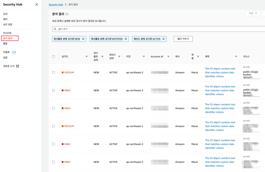Screen dimensions: 265x172
Task: Go to 제어 controls page
Action: pos(5,19)
